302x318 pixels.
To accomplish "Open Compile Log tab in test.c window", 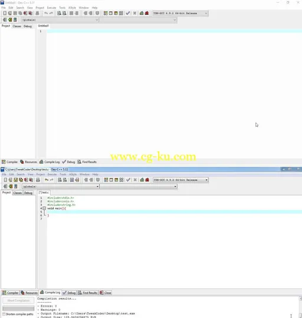I will pos(50,292).
